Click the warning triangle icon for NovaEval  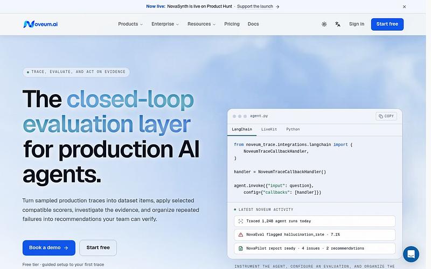[240, 235]
